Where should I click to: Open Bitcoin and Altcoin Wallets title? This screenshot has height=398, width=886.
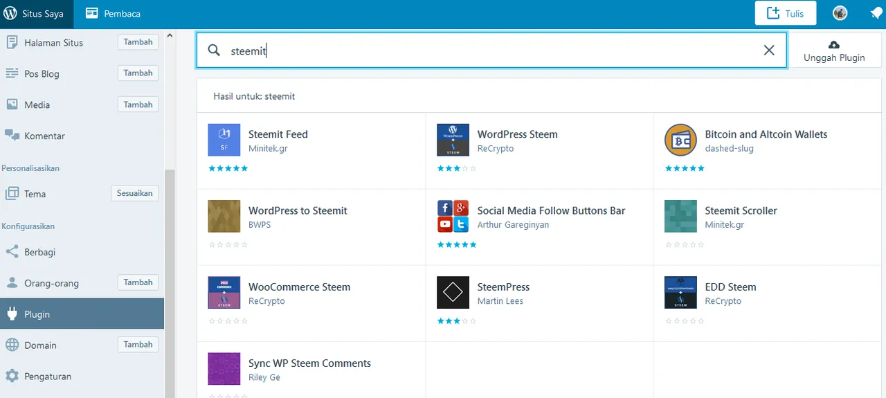coord(766,134)
